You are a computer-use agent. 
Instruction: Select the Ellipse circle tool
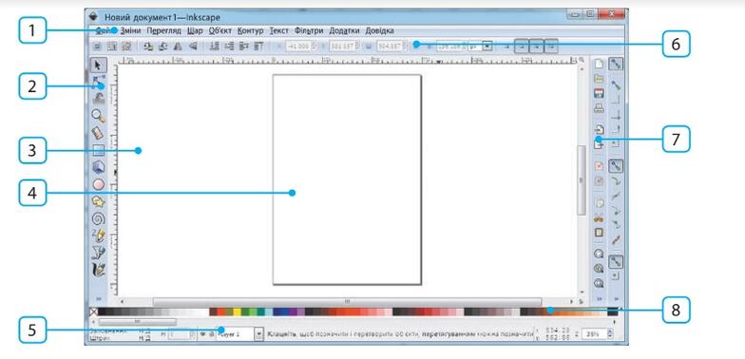point(99,184)
